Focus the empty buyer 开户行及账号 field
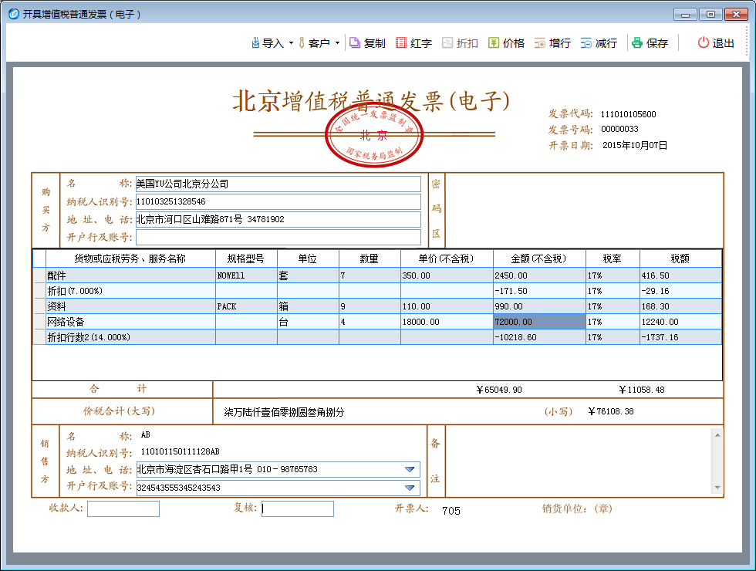The height and width of the screenshot is (571, 756). (278, 238)
